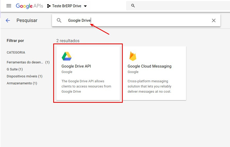Open the Google Drive API title link
The image size is (230, 147).
tap(76, 66)
